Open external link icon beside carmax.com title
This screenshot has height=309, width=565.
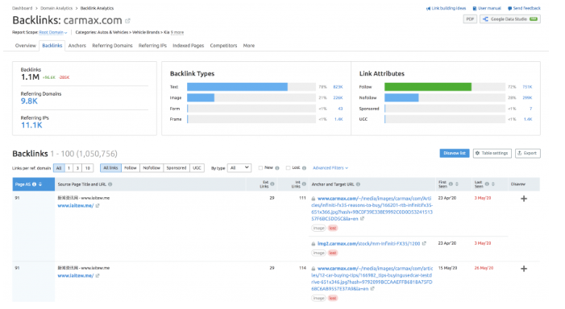[x=127, y=21]
